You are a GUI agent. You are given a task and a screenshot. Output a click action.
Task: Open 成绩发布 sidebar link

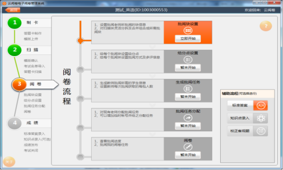[31, 145]
